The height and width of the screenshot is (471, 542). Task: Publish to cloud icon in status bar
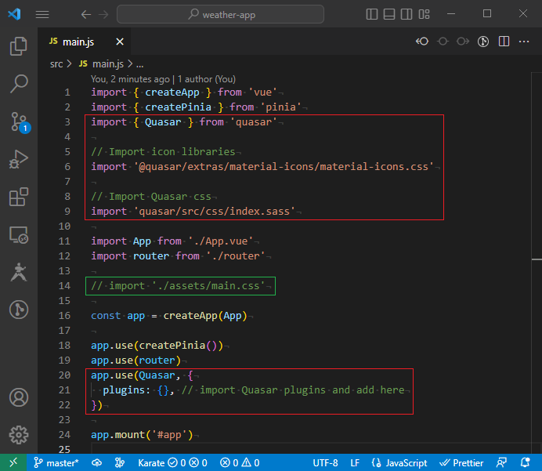click(96, 462)
